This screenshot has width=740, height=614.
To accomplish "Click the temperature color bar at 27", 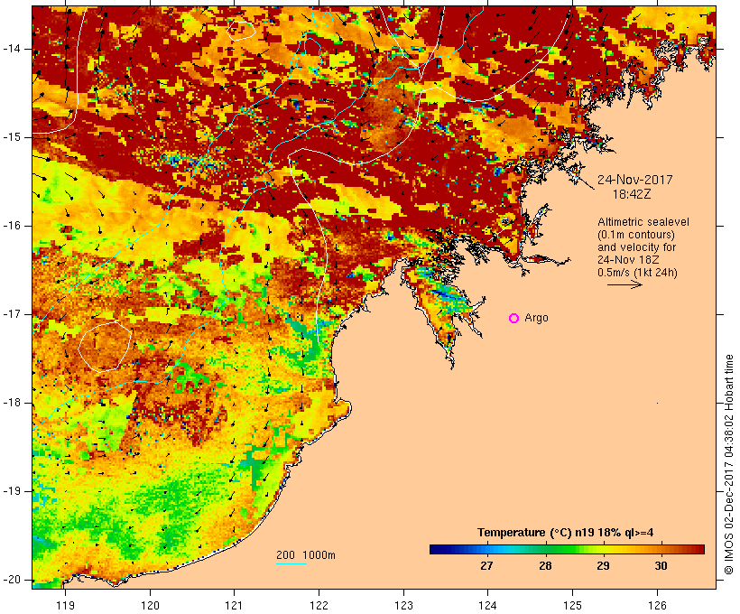I will tap(486, 549).
